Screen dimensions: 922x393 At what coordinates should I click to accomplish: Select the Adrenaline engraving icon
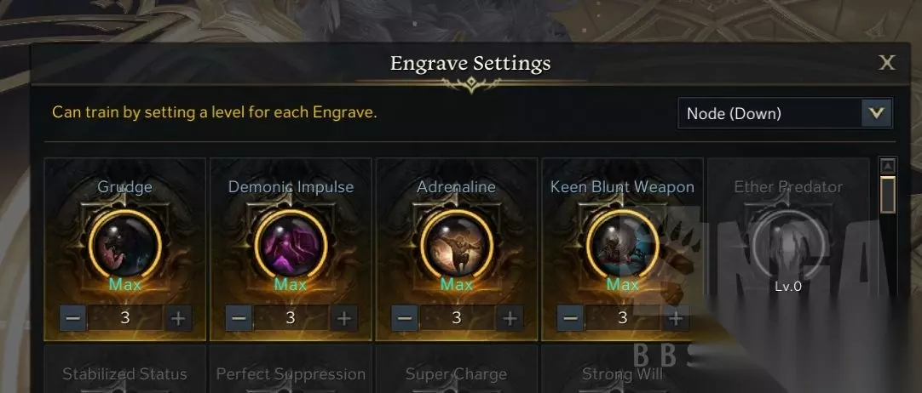click(x=457, y=244)
